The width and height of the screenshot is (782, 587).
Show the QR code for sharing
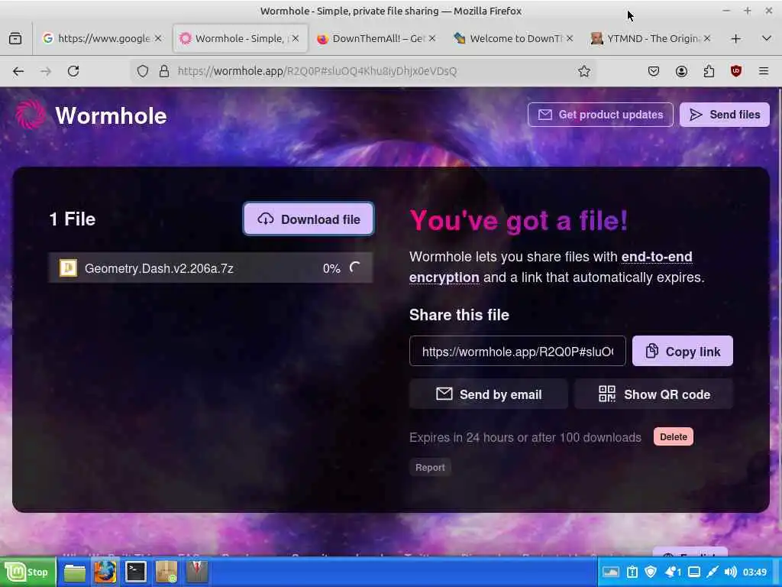[x=654, y=394]
